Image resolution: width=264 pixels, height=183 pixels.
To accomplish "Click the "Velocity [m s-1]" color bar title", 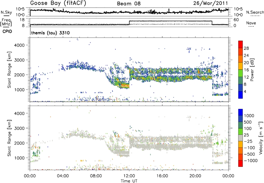I will [x=261, y=138].
